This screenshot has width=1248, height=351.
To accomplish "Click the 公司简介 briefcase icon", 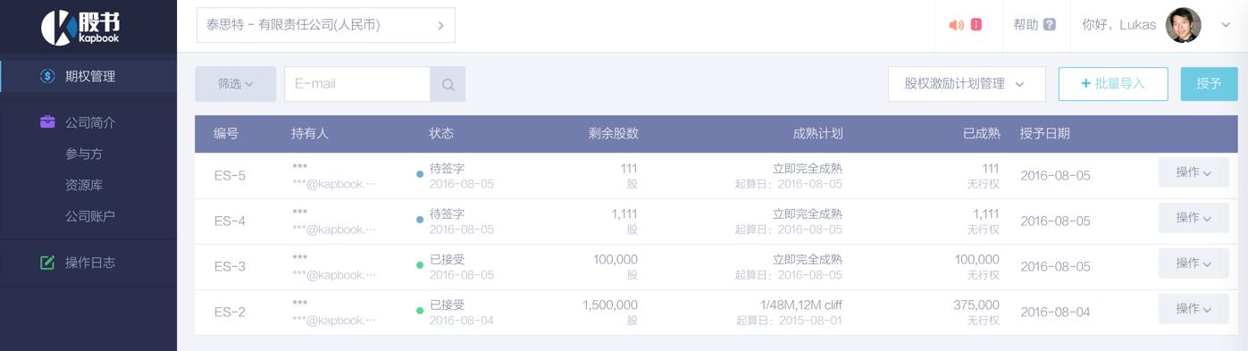I will (47, 122).
